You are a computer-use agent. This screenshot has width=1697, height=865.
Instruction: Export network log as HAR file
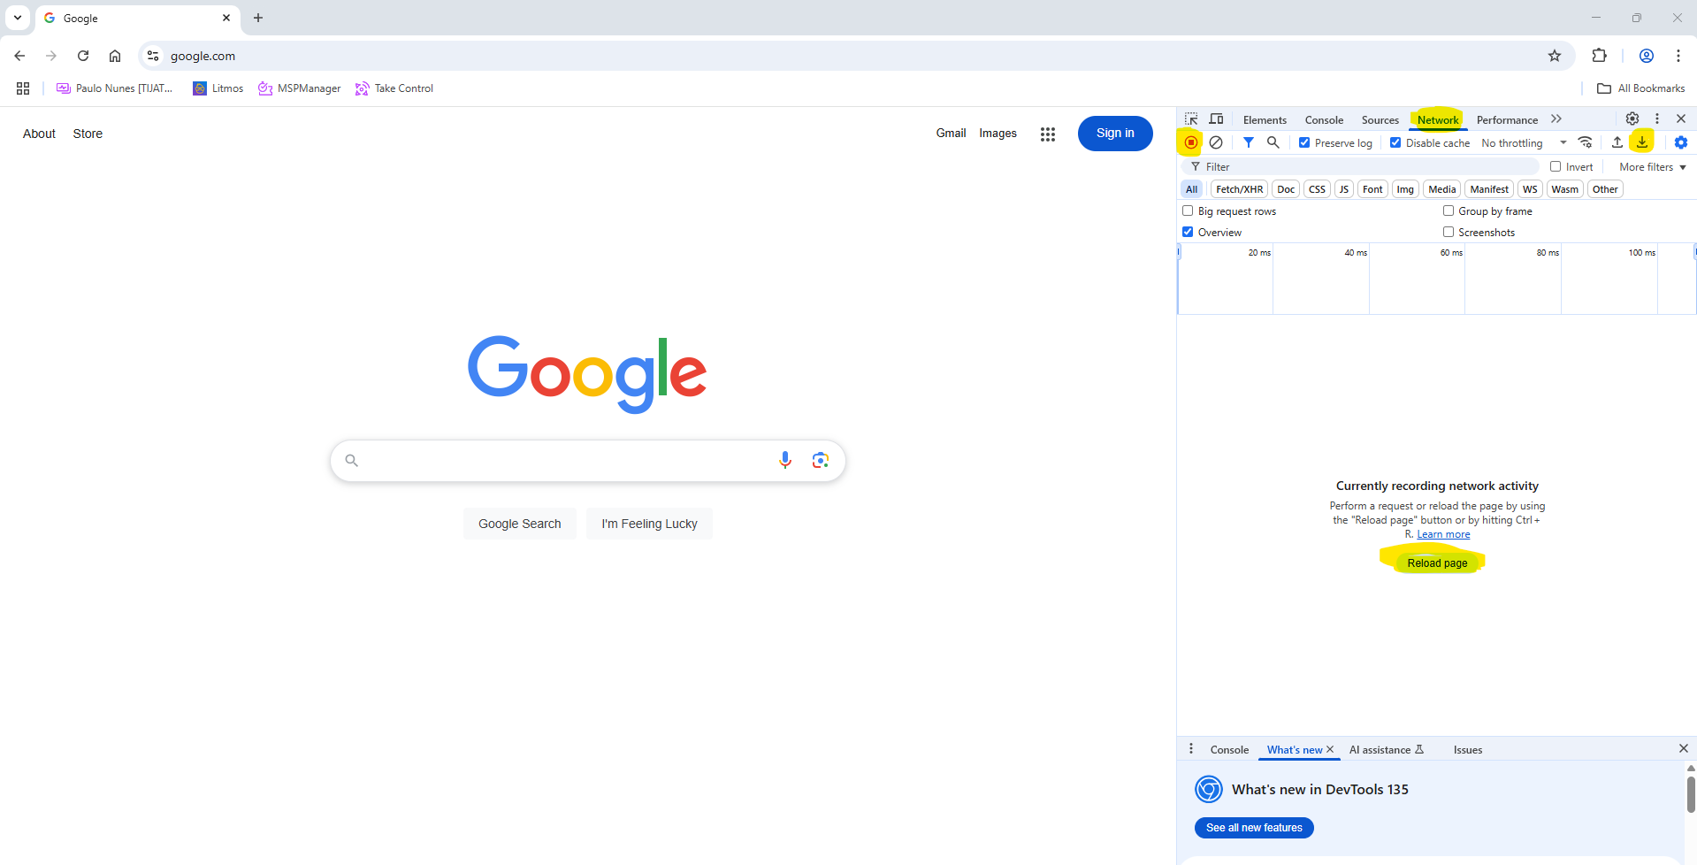1642,142
